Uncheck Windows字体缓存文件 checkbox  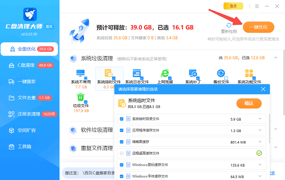pyautogui.click(x=122, y=176)
